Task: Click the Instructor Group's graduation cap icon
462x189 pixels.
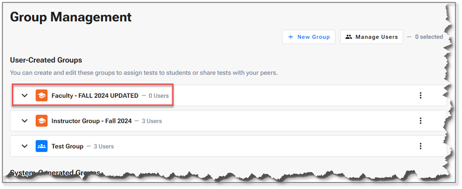Action: (x=41, y=121)
